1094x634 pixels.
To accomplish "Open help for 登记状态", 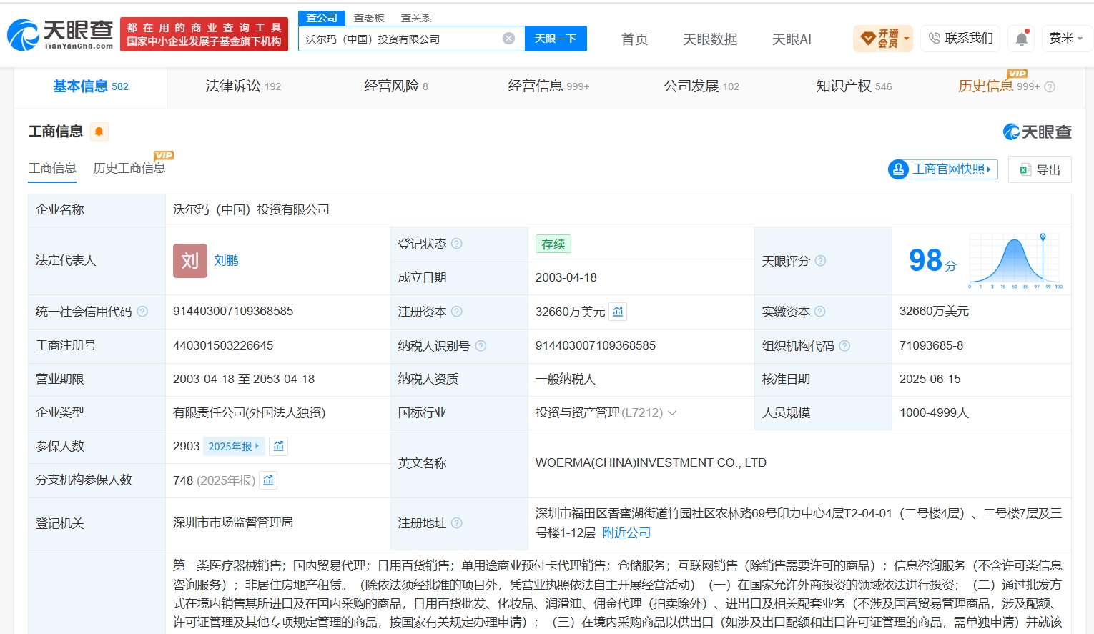I will [457, 244].
